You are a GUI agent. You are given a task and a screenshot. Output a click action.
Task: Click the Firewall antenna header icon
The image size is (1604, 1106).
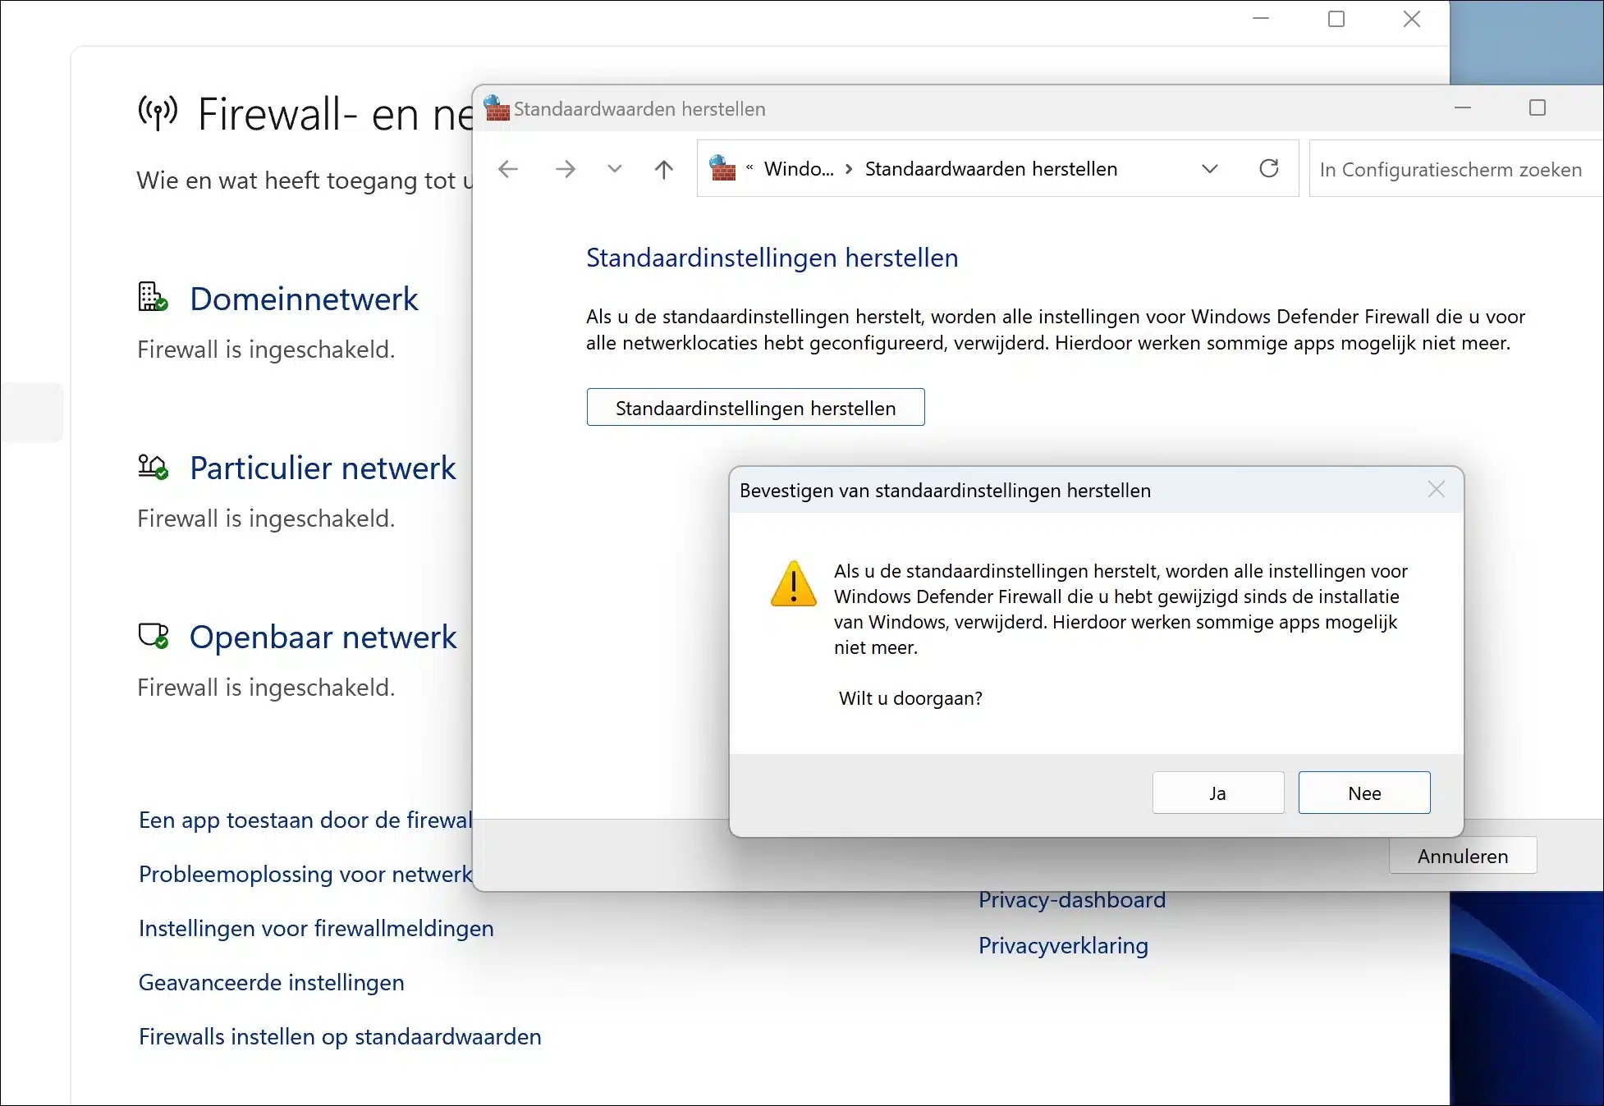coord(158,113)
